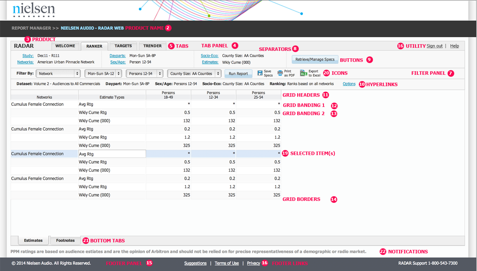Select the Estimates bottom tab
The image size is (477, 271).
tap(33, 240)
